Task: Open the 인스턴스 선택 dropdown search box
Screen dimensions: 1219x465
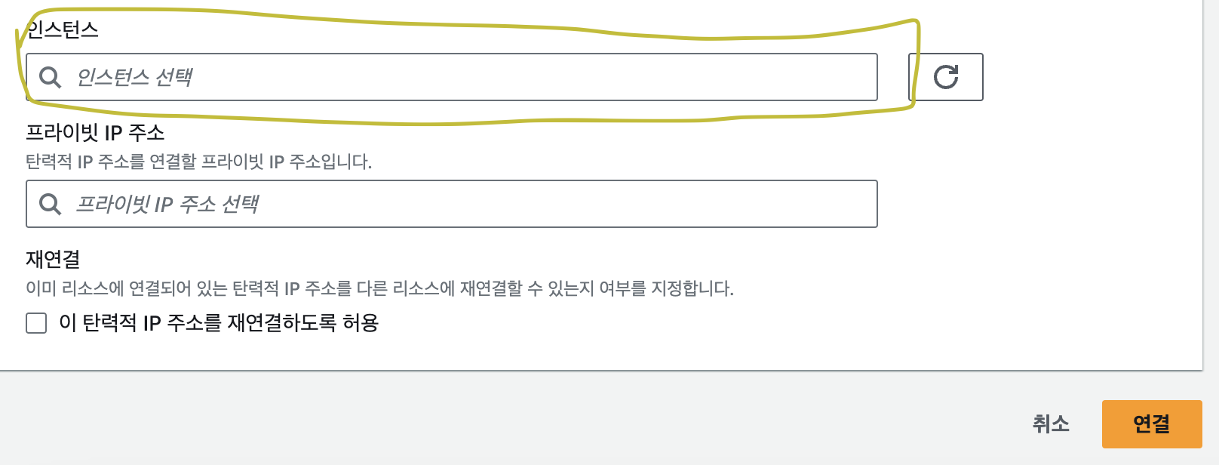Action: [452, 77]
